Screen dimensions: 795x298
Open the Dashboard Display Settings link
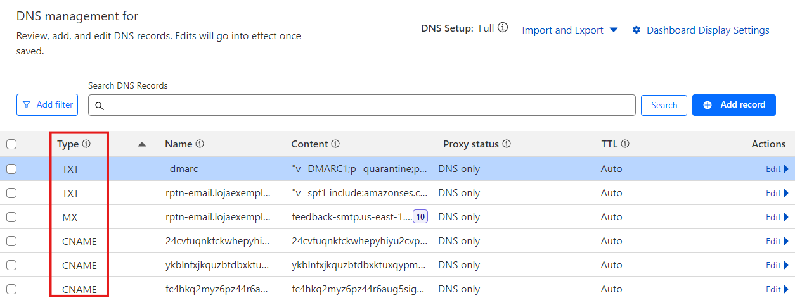(708, 30)
